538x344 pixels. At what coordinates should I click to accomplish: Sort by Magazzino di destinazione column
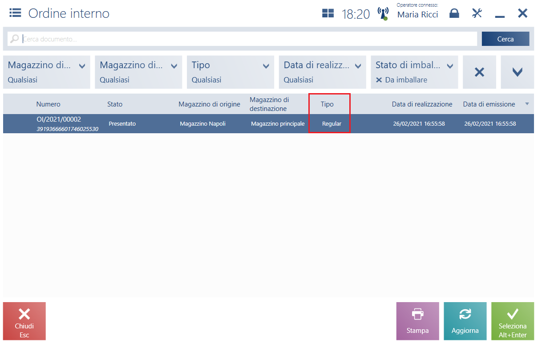269,104
